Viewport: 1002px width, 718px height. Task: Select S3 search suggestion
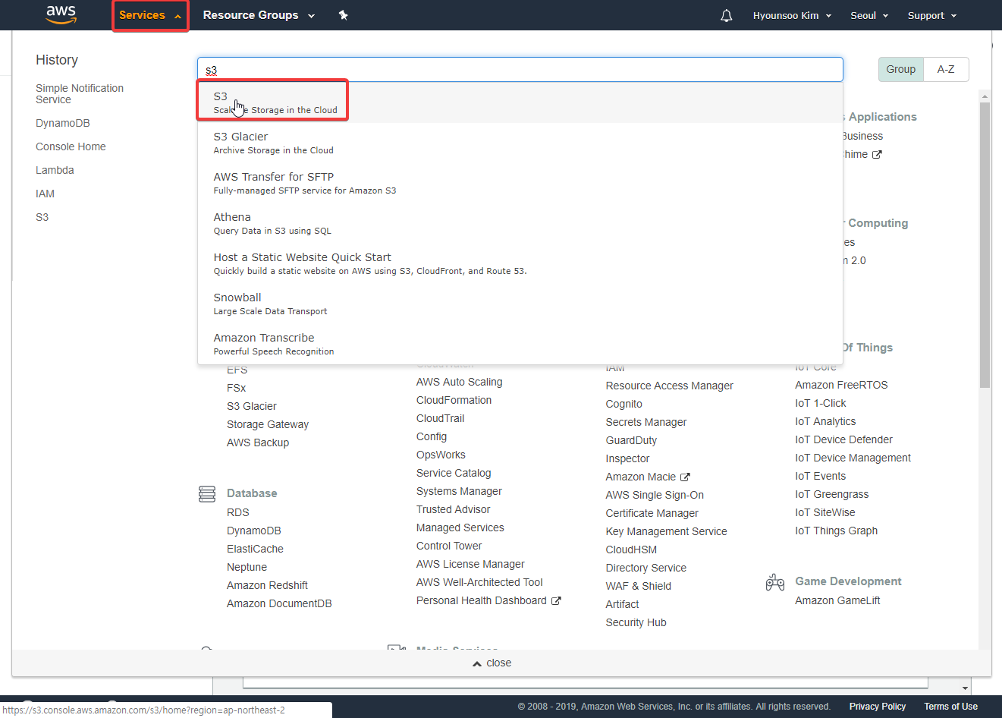[x=520, y=102]
